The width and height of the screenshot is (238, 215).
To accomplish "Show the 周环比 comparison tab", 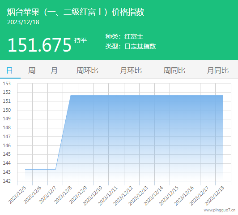I will [x=87, y=70].
